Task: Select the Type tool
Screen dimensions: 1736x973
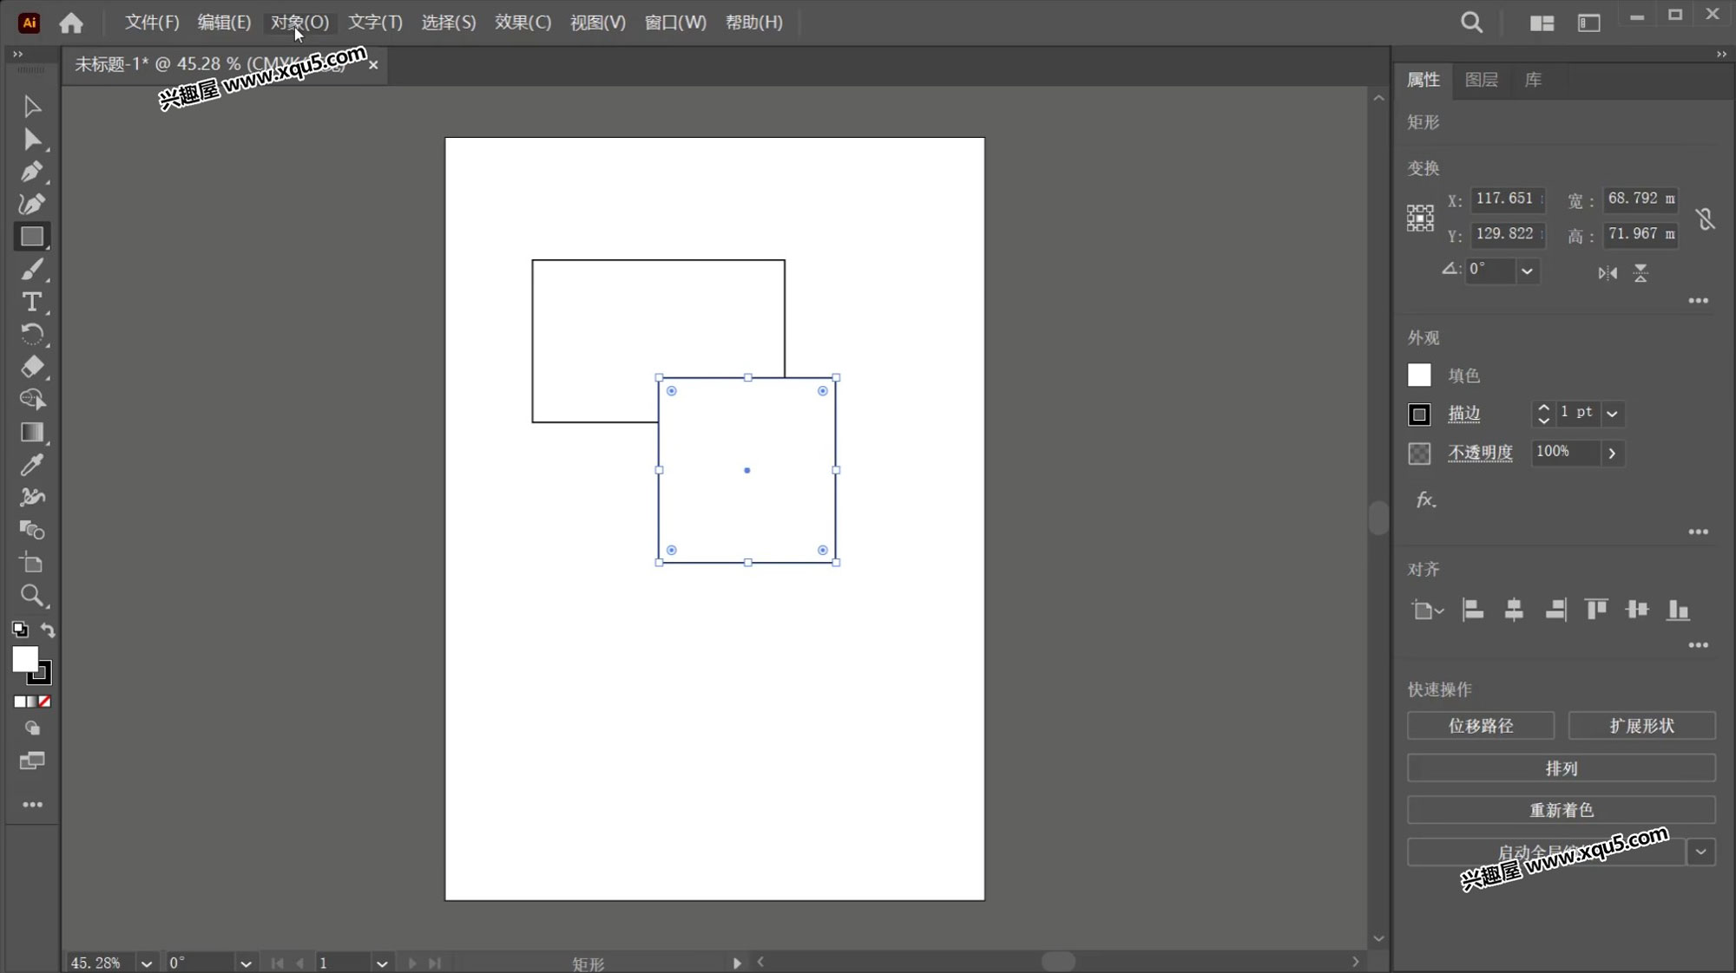Action: (x=32, y=302)
